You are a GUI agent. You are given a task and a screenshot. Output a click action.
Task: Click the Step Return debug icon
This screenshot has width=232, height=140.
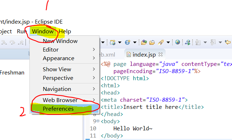pos(20,43)
